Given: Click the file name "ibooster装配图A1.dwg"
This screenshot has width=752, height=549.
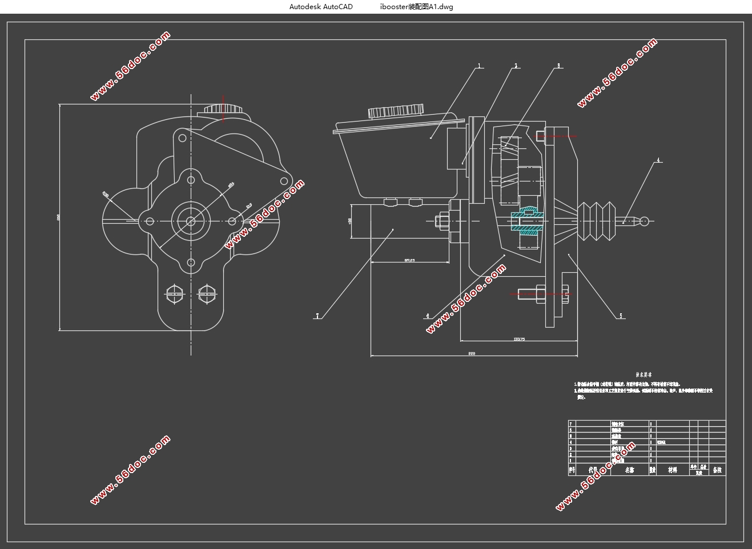Looking at the screenshot, I should (416, 7).
